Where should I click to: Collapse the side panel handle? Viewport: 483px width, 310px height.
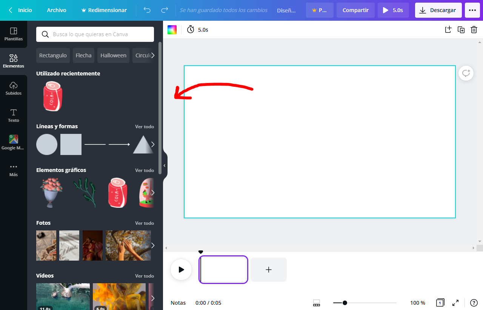[x=165, y=166]
